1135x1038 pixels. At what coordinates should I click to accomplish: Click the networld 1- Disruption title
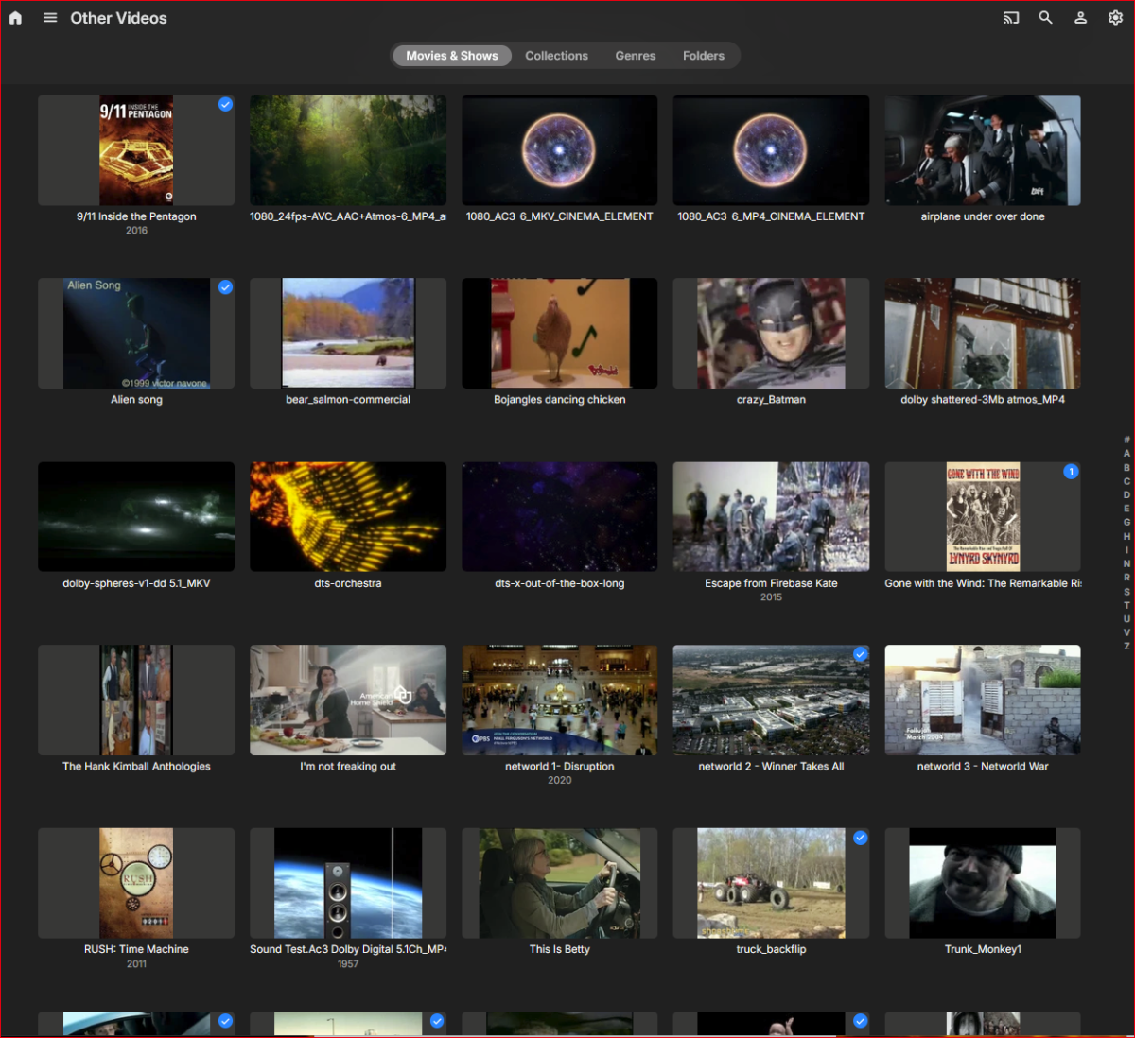(x=560, y=767)
